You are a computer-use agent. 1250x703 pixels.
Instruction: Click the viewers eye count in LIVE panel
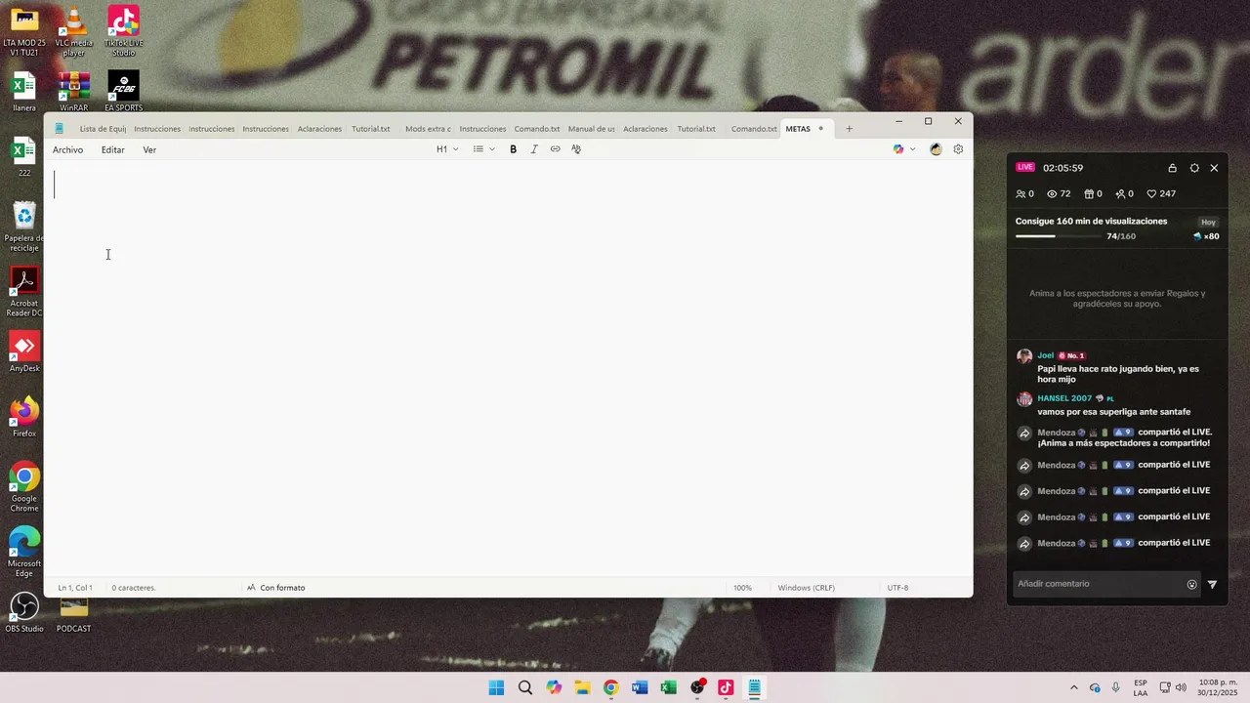[x=1059, y=193]
